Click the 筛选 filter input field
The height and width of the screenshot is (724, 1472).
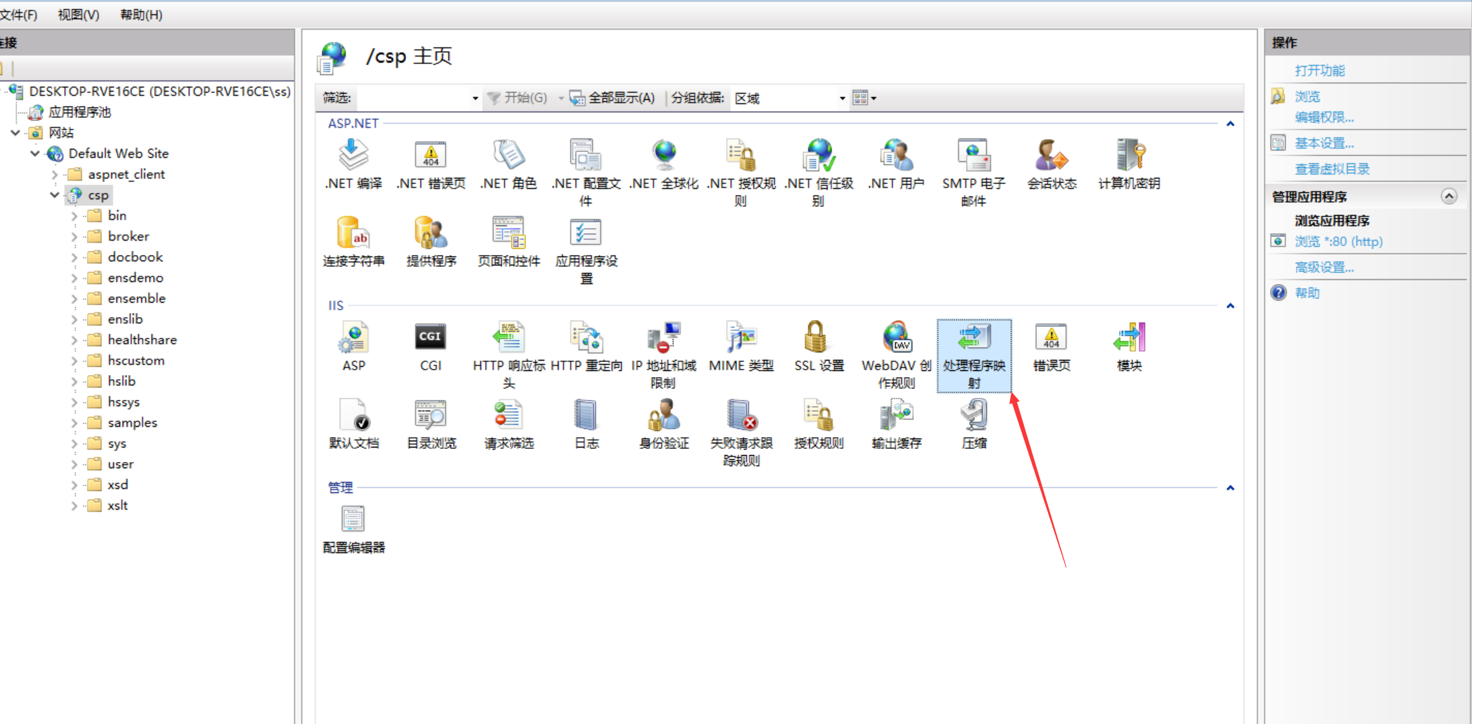pyautogui.click(x=412, y=99)
